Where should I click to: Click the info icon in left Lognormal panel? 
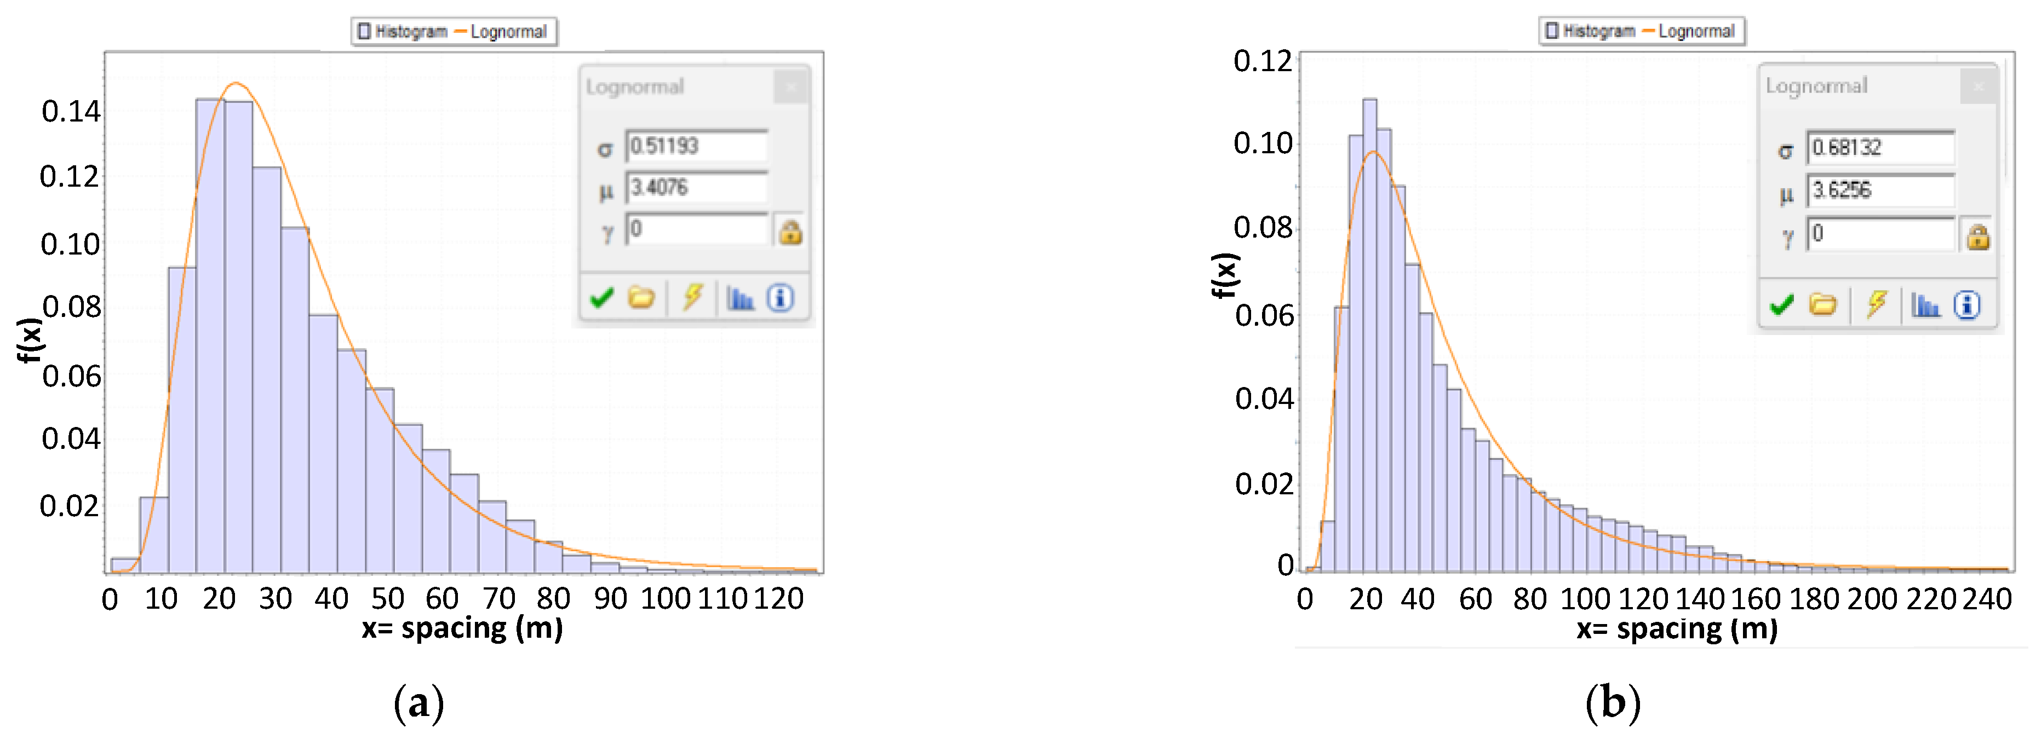point(780,298)
